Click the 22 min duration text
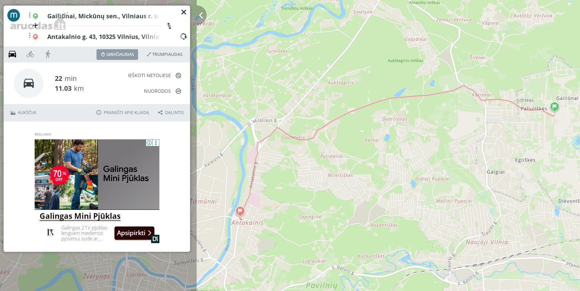This screenshot has height=291, width=580. point(66,78)
